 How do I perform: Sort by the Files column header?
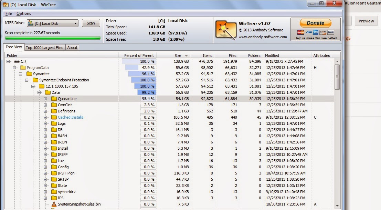click(x=227, y=56)
